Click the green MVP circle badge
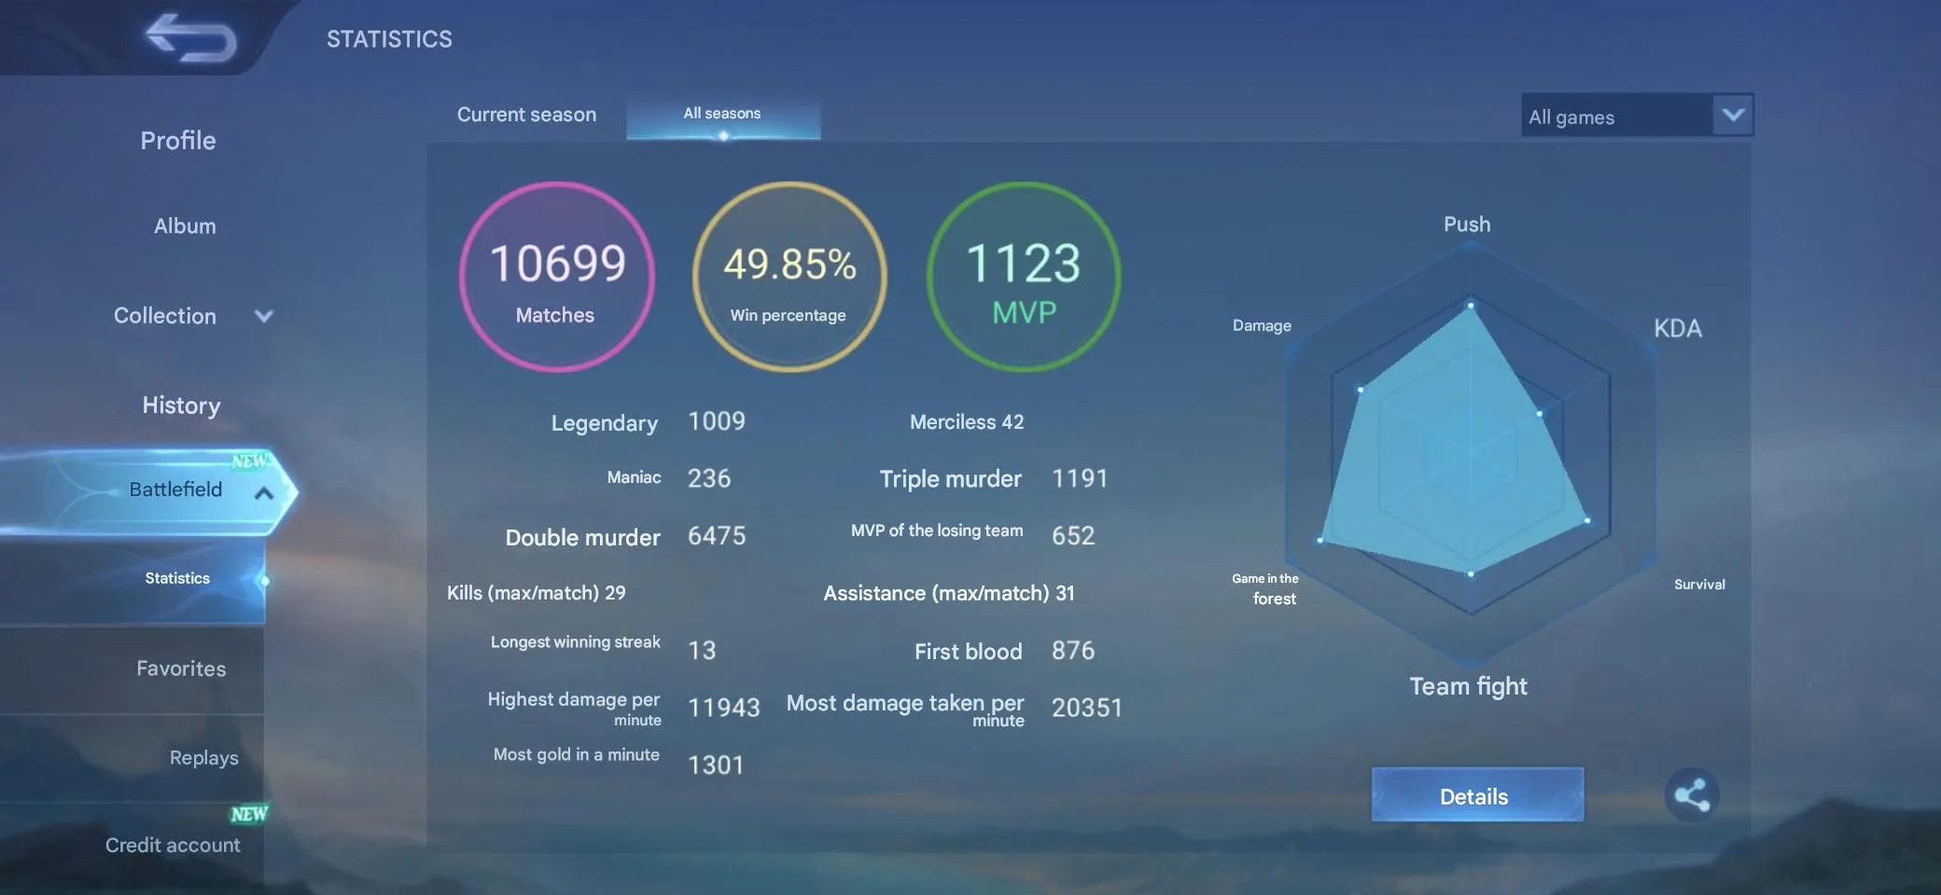 point(1024,277)
